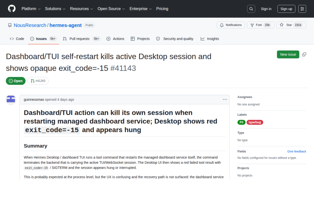Viewport: 314px width, 201px height.
Task: Click the repository book icon
Action: click(10, 25)
